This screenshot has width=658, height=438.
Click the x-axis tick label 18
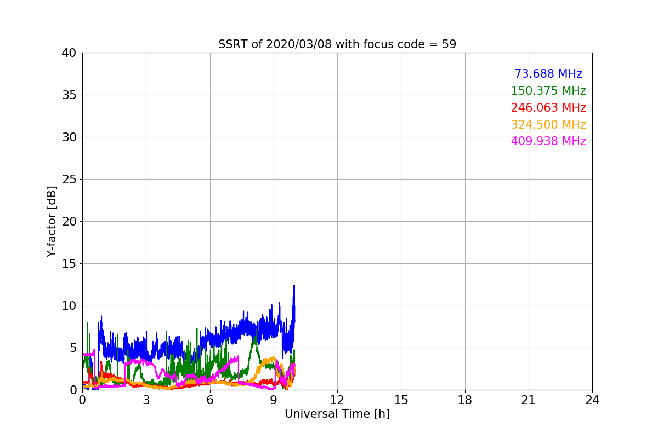(465, 400)
